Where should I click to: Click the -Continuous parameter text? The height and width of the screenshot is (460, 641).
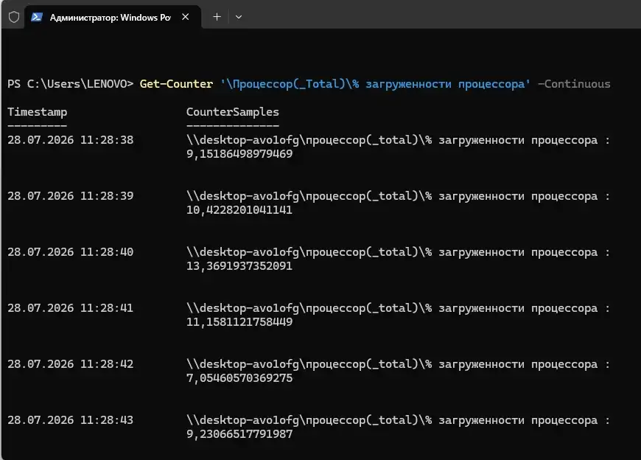tap(574, 84)
